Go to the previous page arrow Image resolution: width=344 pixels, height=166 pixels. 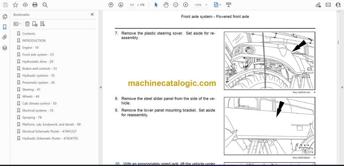click(x=111, y=5)
